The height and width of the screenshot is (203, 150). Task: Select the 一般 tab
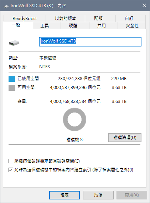tap(18, 25)
